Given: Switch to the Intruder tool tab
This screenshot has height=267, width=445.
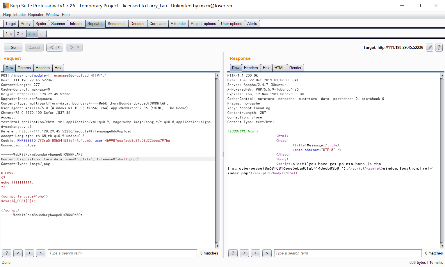Looking at the screenshot, I should [76, 24].
